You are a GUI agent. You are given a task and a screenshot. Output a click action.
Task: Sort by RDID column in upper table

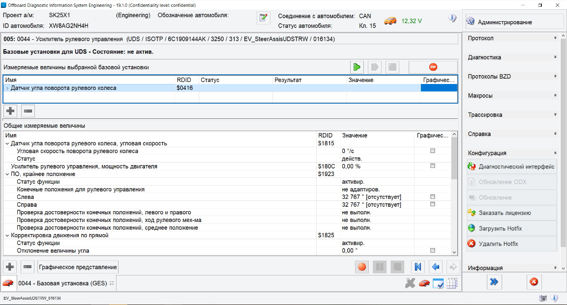(186, 80)
